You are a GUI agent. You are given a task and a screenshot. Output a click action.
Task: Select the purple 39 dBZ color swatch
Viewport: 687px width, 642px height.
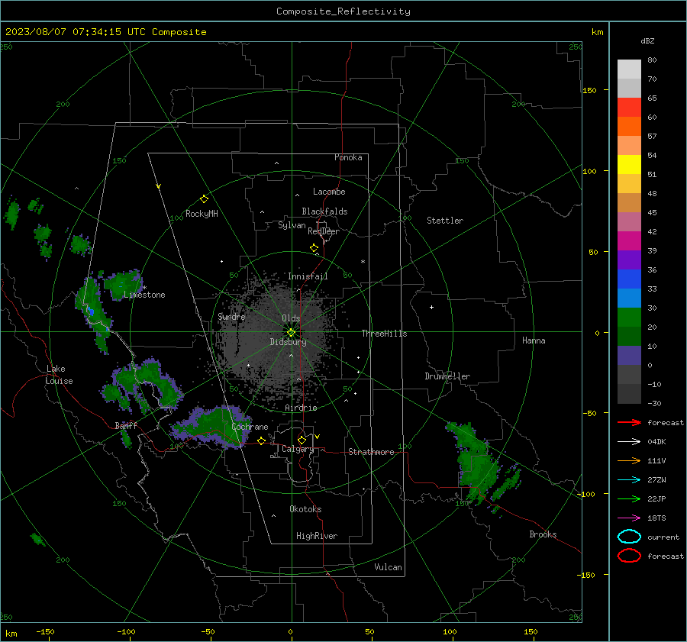point(629,260)
